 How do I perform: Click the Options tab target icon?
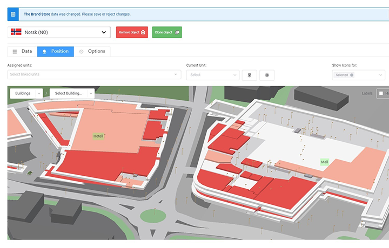click(81, 51)
